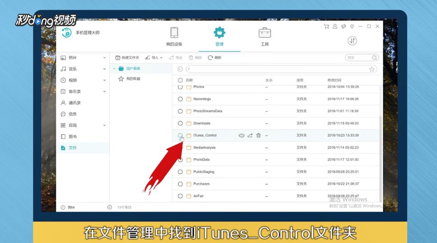Viewport: 437px width, 243px height.
Task: Preview iTunes_Control with the eye icon
Action: point(241,136)
